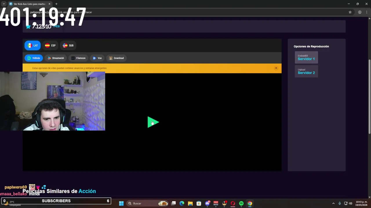Click the microphone tray icon
The image size is (371, 208).
pyautogui.click(x=339, y=203)
